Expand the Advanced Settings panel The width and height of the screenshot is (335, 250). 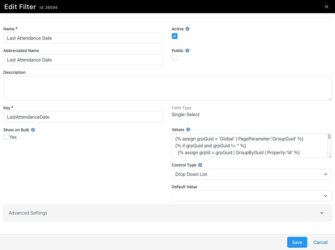click(x=167, y=213)
